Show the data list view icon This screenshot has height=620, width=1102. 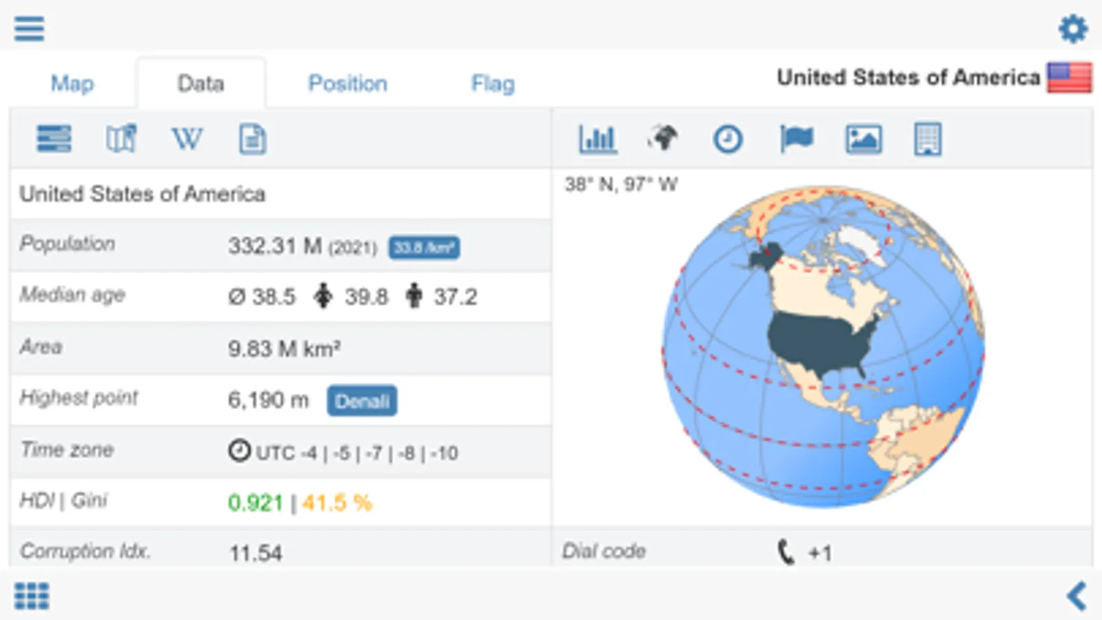pos(54,138)
